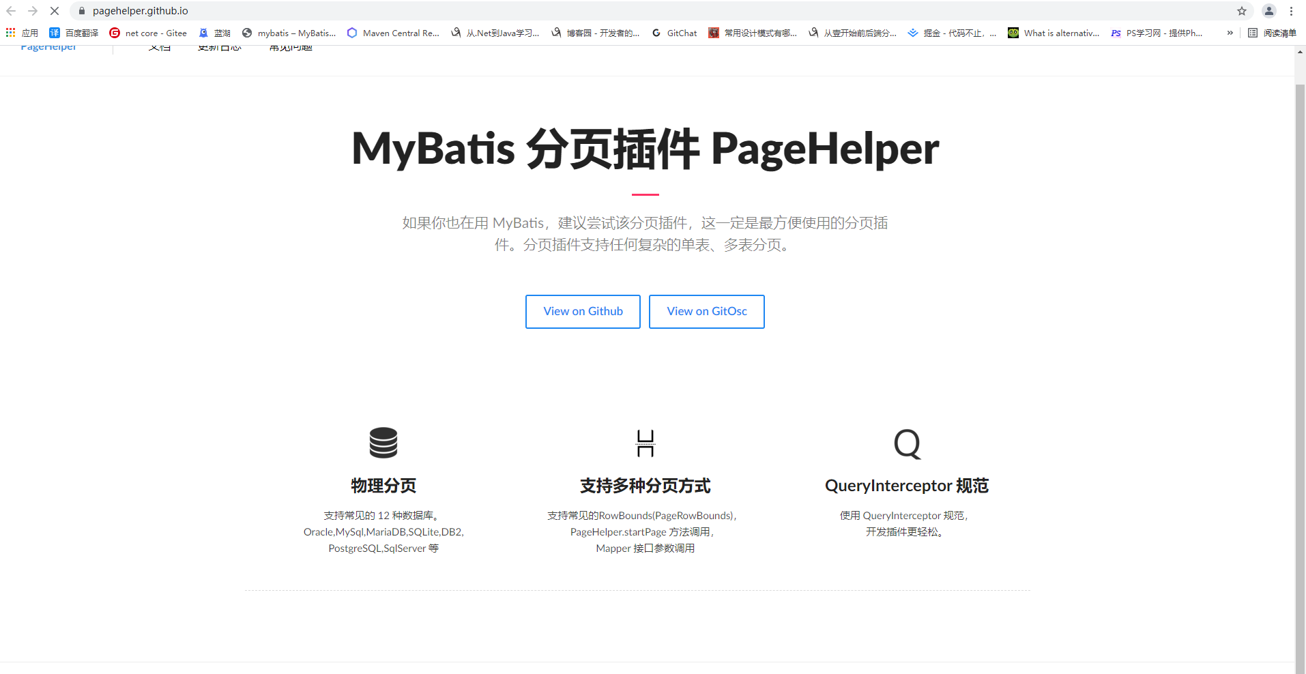The image size is (1306, 674).
Task: Click the 物理分页 heading
Action: pos(383,486)
